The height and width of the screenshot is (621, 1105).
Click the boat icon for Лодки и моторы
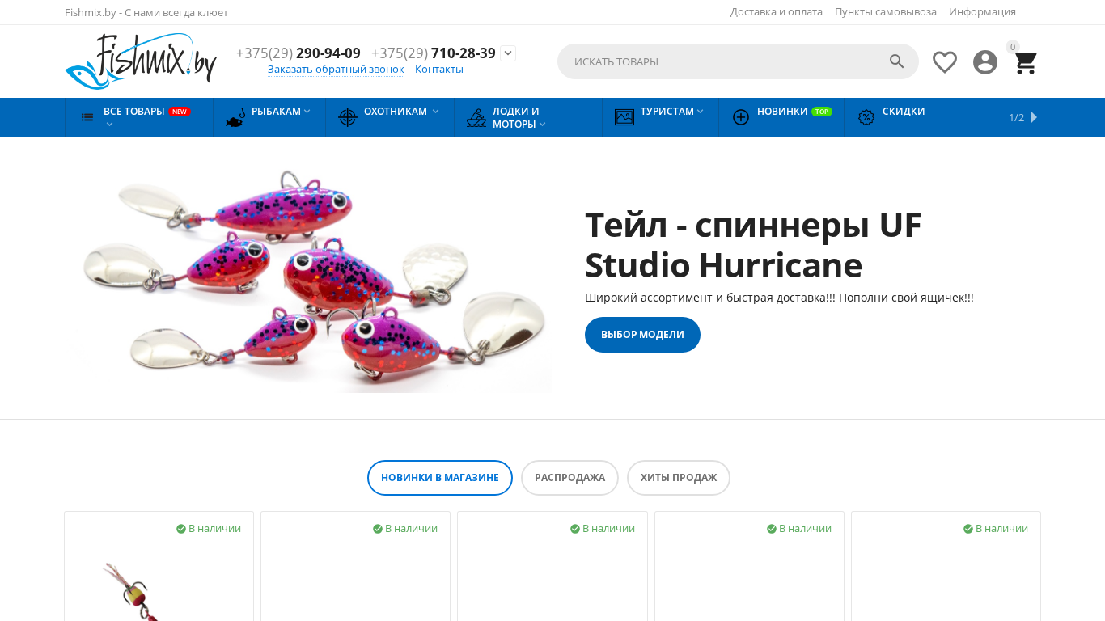[476, 117]
